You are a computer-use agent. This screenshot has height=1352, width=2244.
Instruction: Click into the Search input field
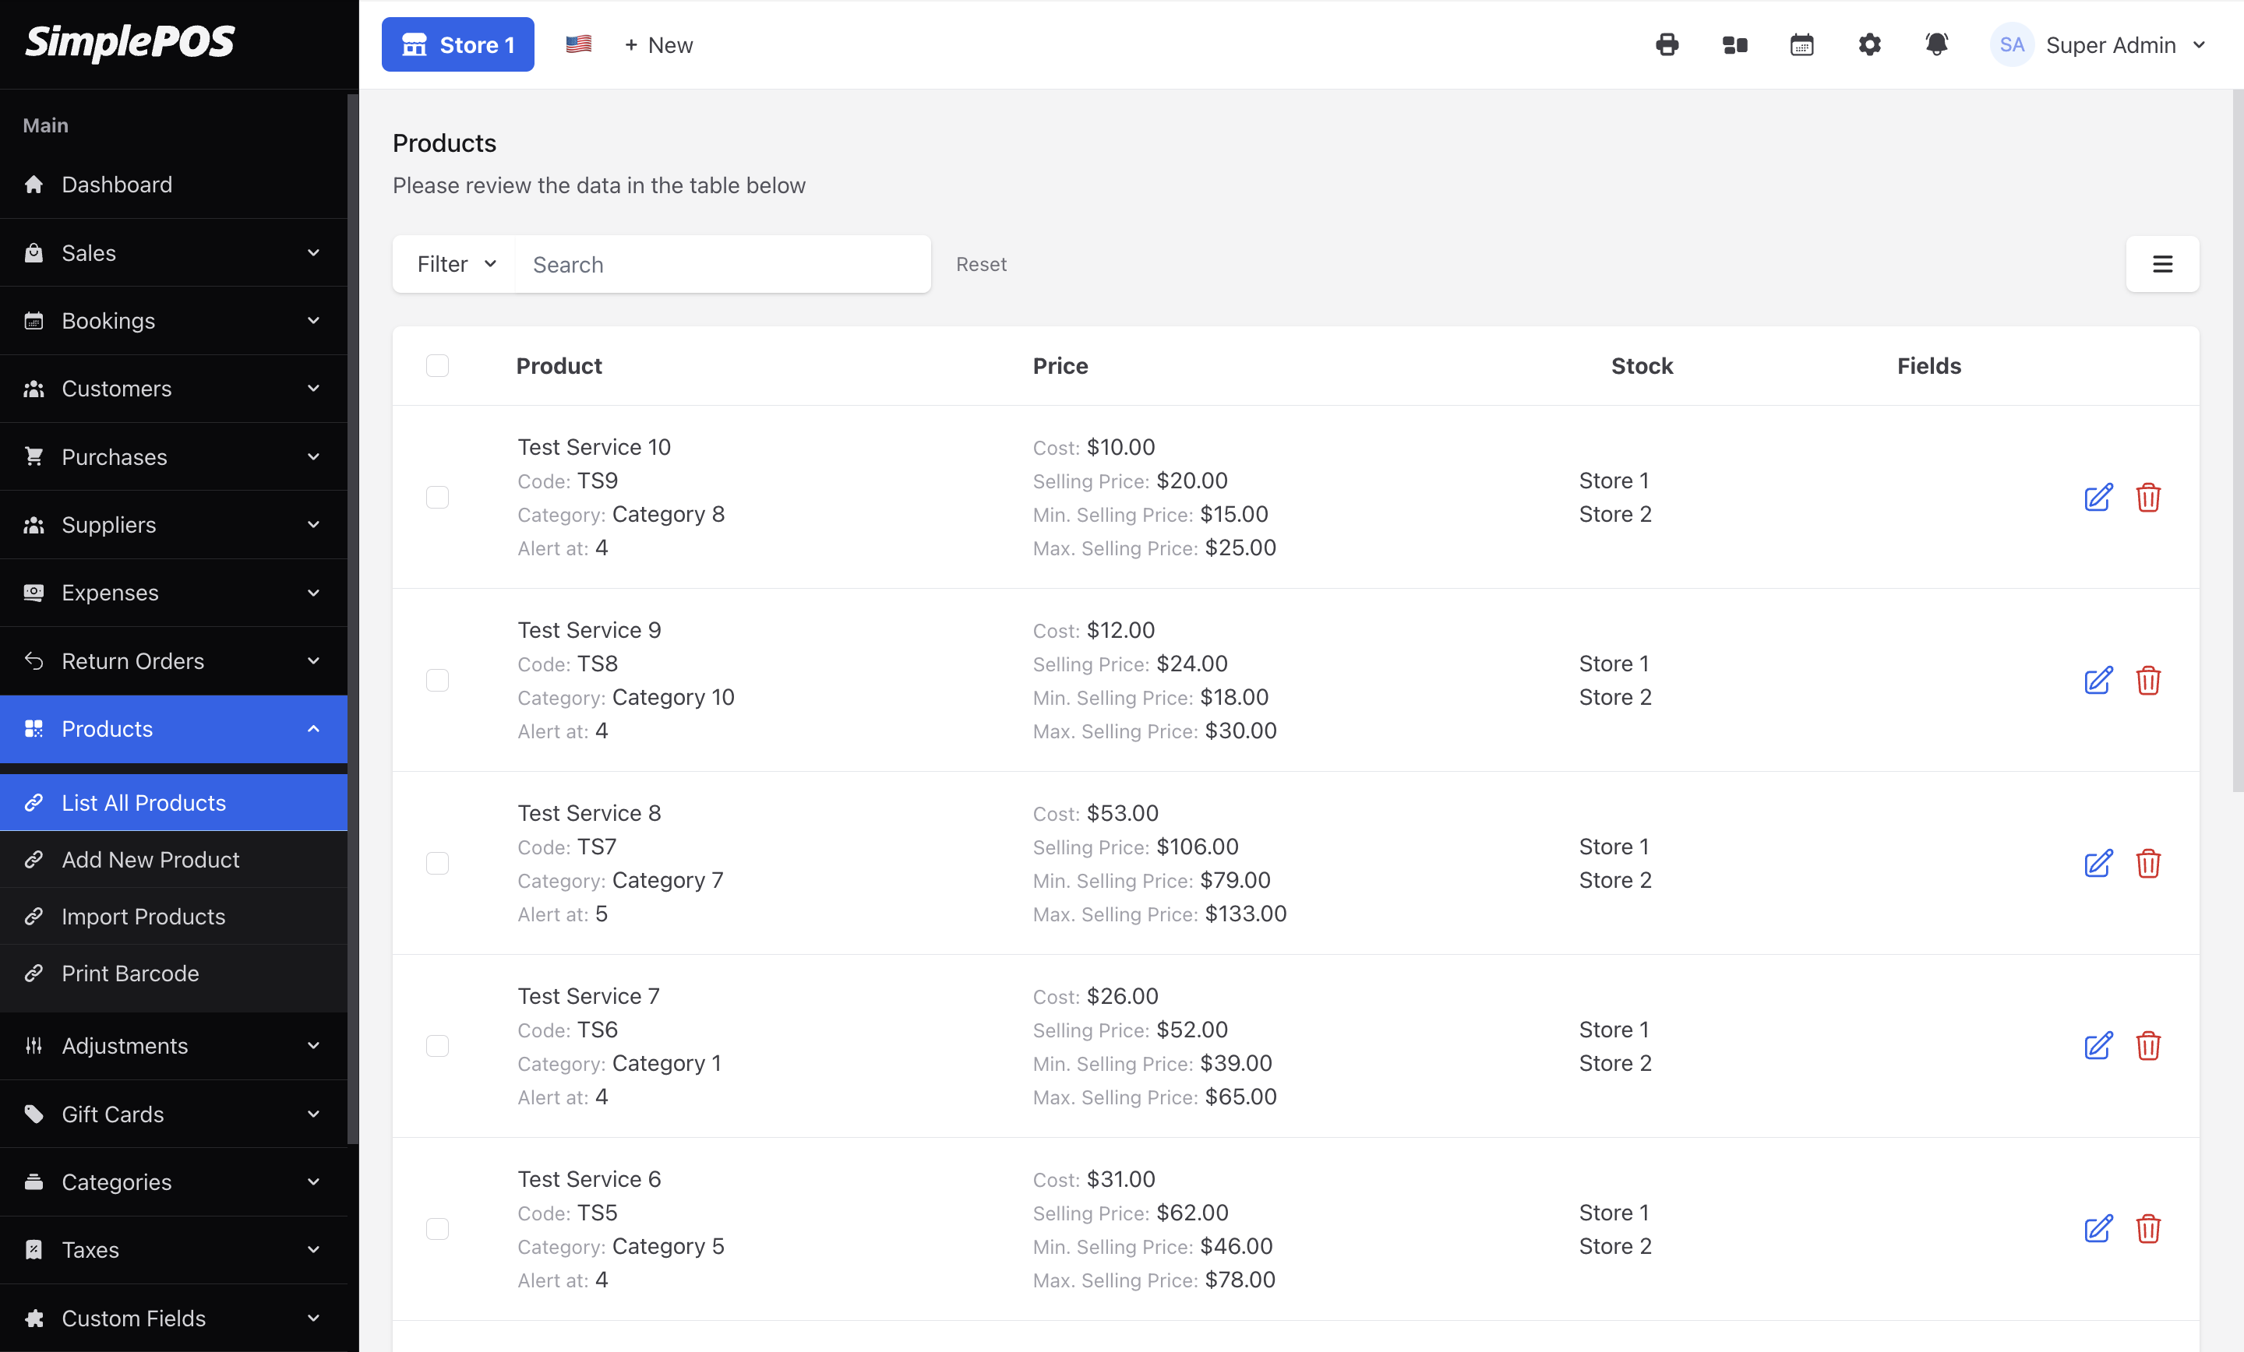[x=722, y=264]
